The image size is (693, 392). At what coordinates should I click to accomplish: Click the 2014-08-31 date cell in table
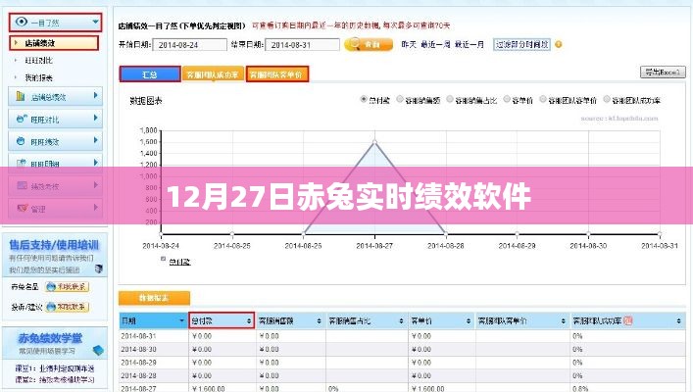[139, 336]
